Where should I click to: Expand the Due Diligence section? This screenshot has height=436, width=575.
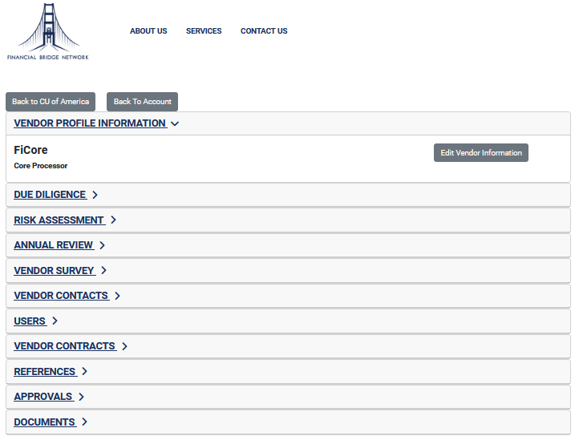point(51,195)
